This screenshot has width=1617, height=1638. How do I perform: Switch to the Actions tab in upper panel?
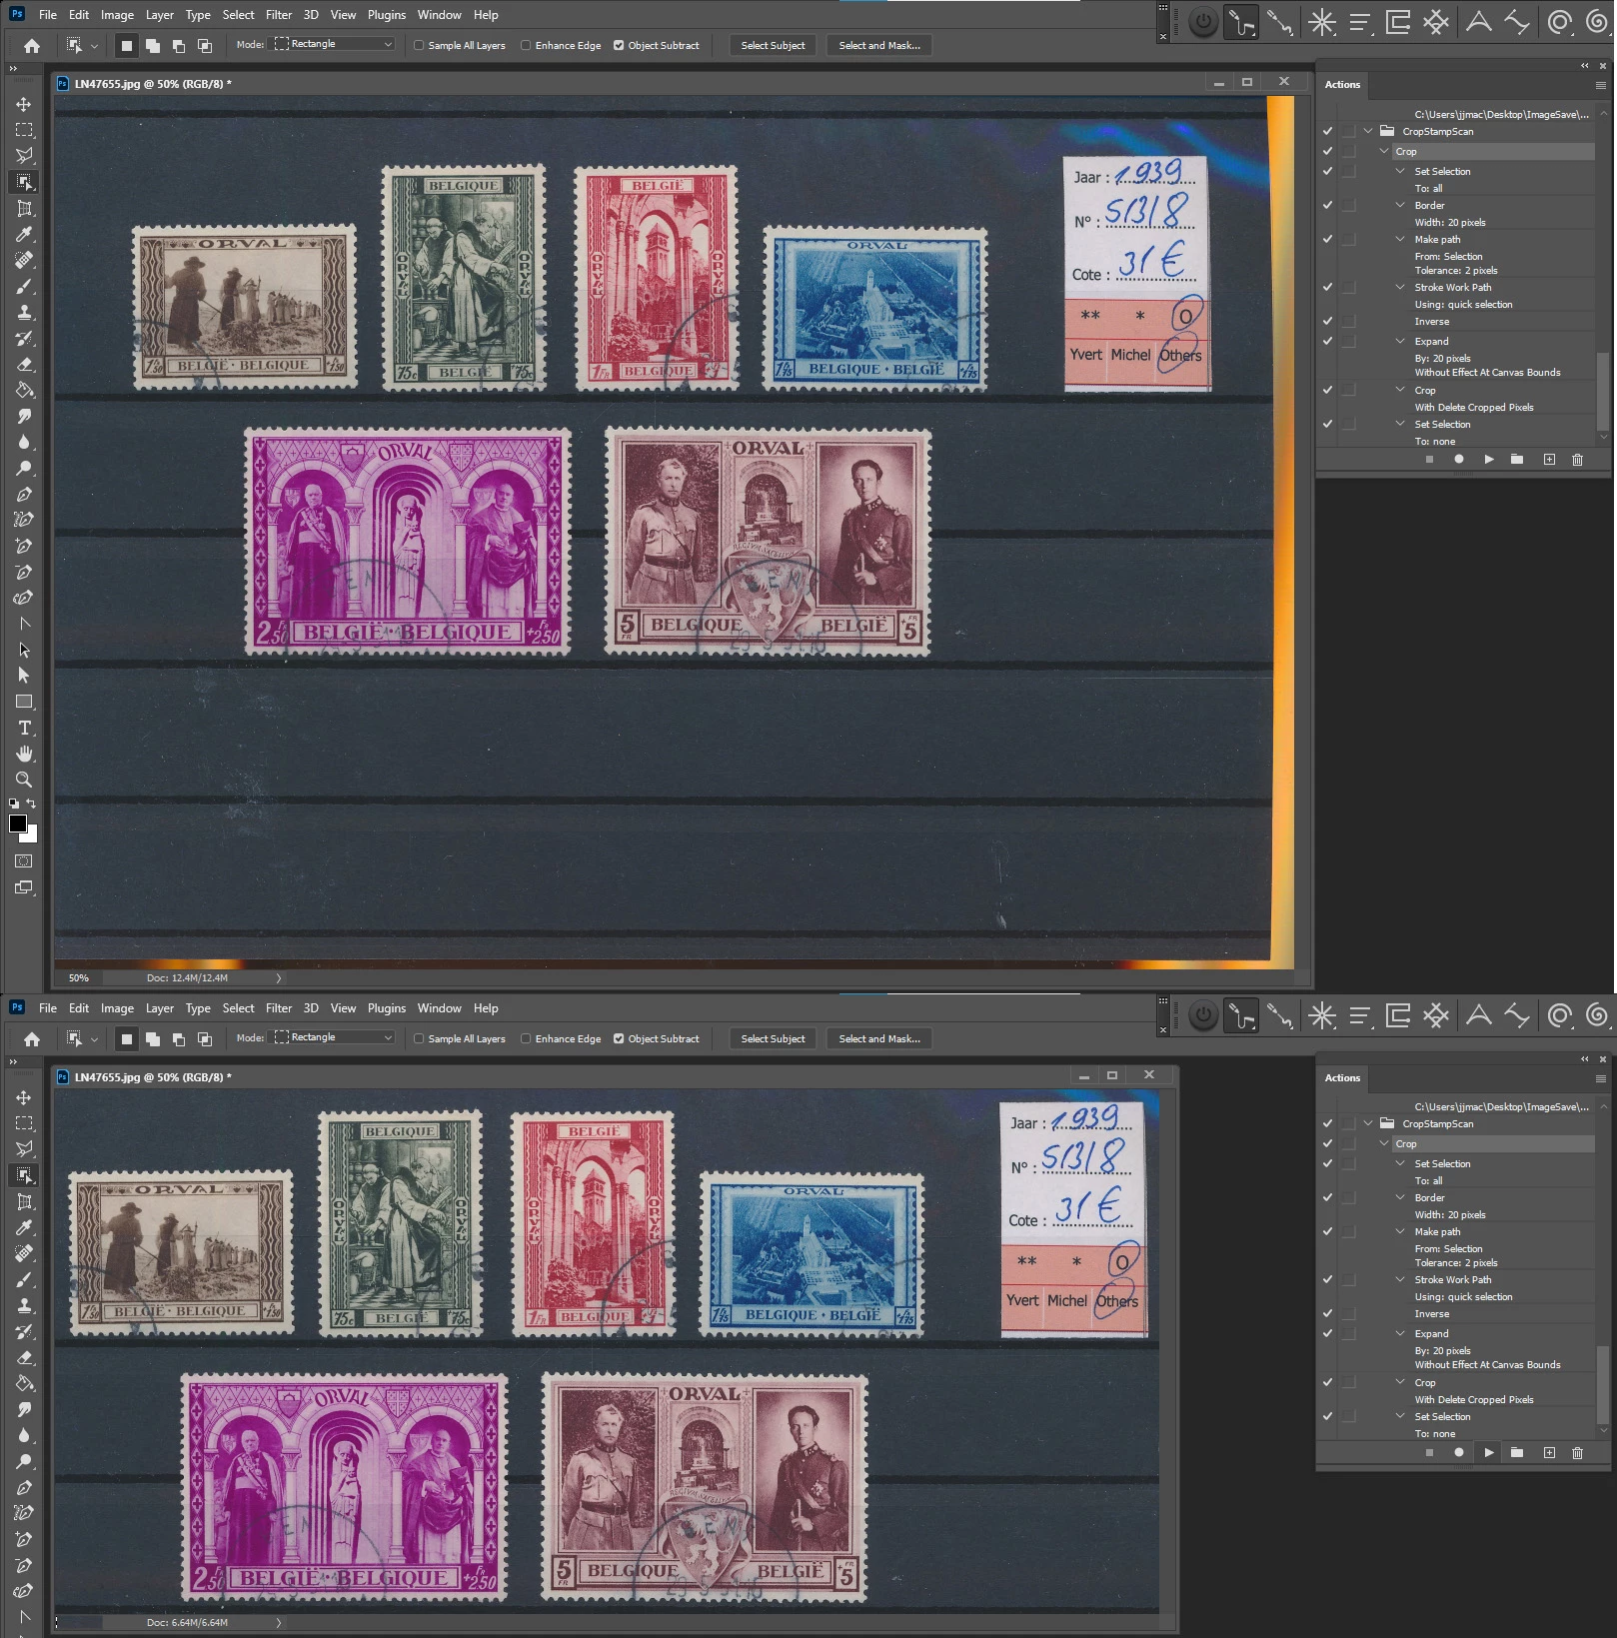pos(1342,85)
